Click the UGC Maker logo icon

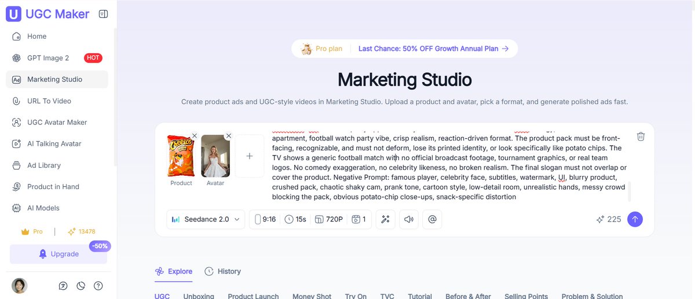pos(14,14)
